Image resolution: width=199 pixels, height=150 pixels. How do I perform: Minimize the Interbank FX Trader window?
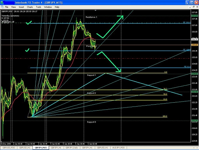point(188,3)
